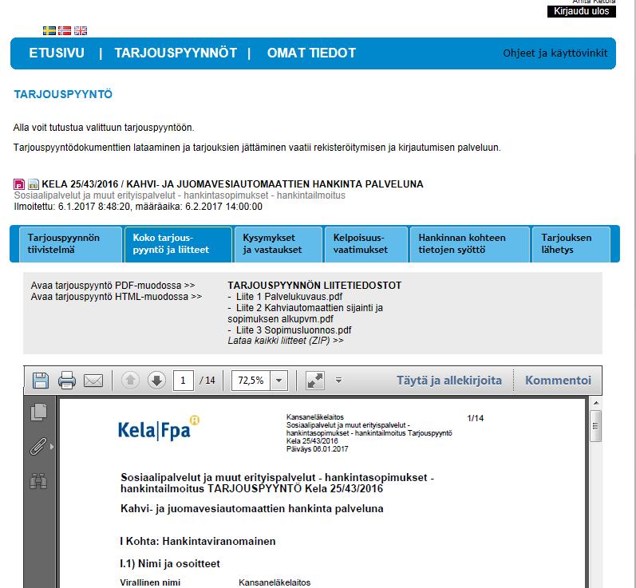Select the Koko tarjouspyyntö ja liitteet tab
The width and height of the screenshot is (636, 588).
pos(179,244)
